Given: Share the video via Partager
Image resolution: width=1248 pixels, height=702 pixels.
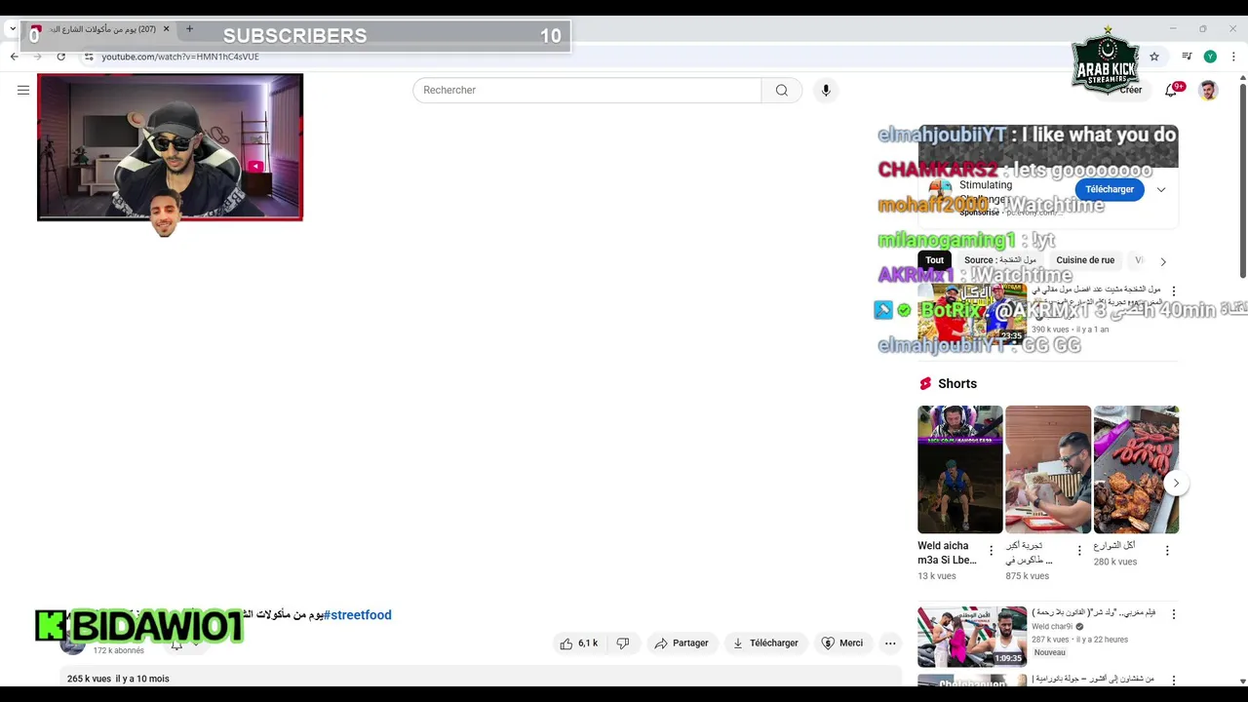Looking at the screenshot, I should click(x=682, y=643).
